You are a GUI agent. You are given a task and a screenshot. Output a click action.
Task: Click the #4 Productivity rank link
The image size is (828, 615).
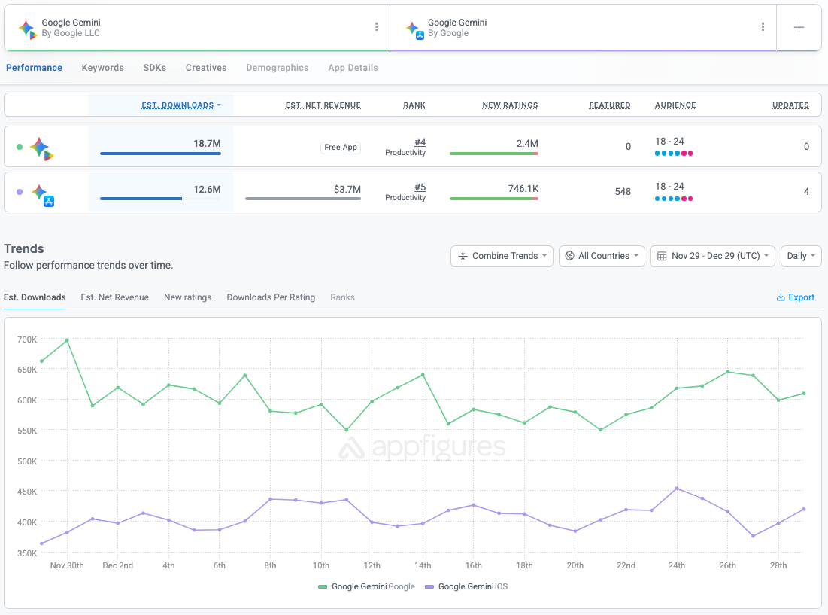click(x=420, y=142)
